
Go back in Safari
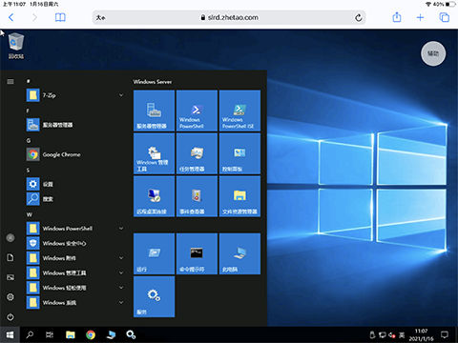11,17
